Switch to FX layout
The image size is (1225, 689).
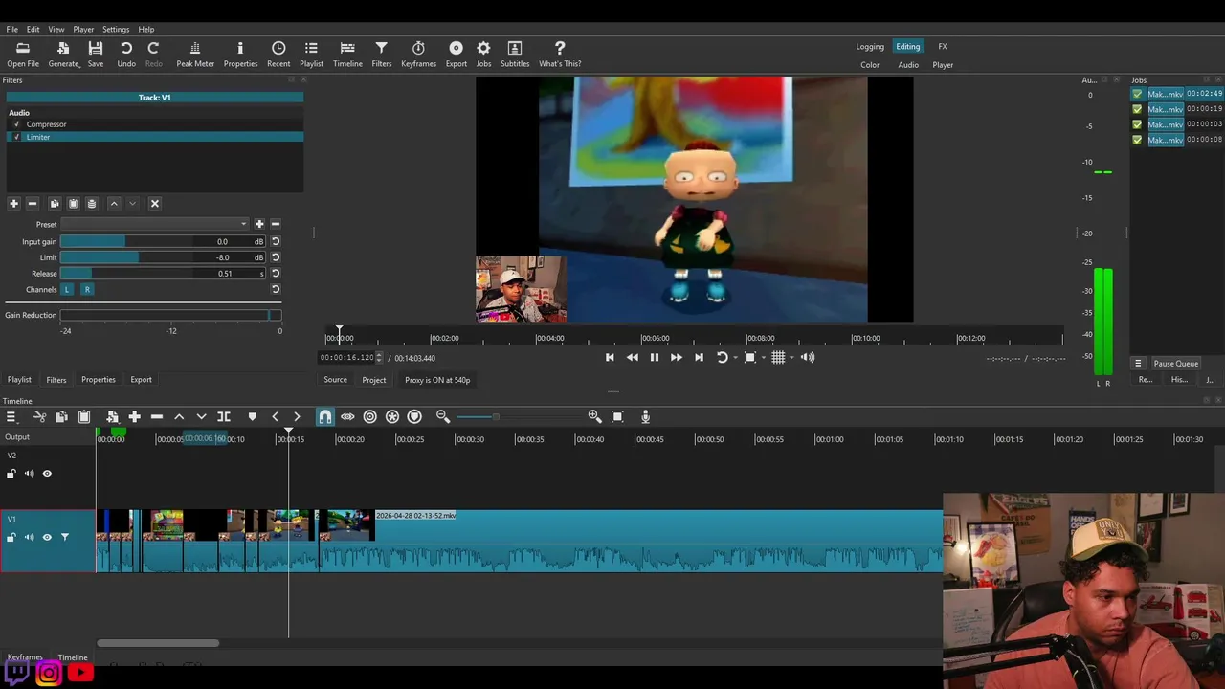943,46
